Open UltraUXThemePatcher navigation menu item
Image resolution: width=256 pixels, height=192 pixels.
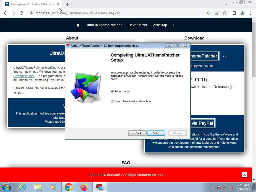[x=104, y=25]
